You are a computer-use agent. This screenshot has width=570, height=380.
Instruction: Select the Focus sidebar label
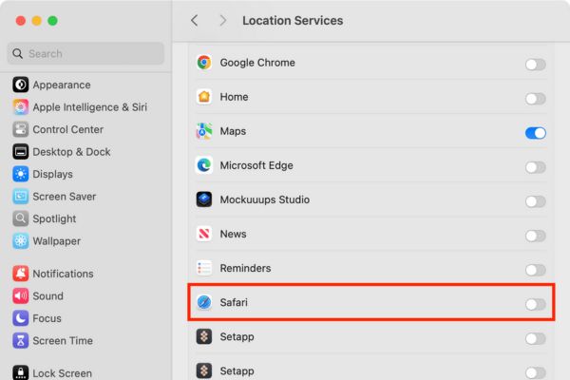point(47,318)
